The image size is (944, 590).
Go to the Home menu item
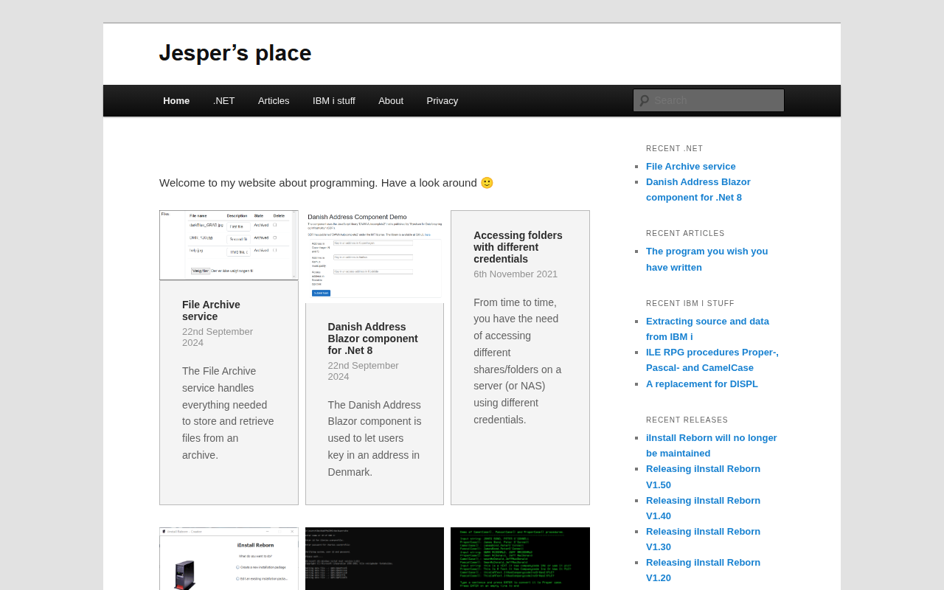click(x=176, y=101)
